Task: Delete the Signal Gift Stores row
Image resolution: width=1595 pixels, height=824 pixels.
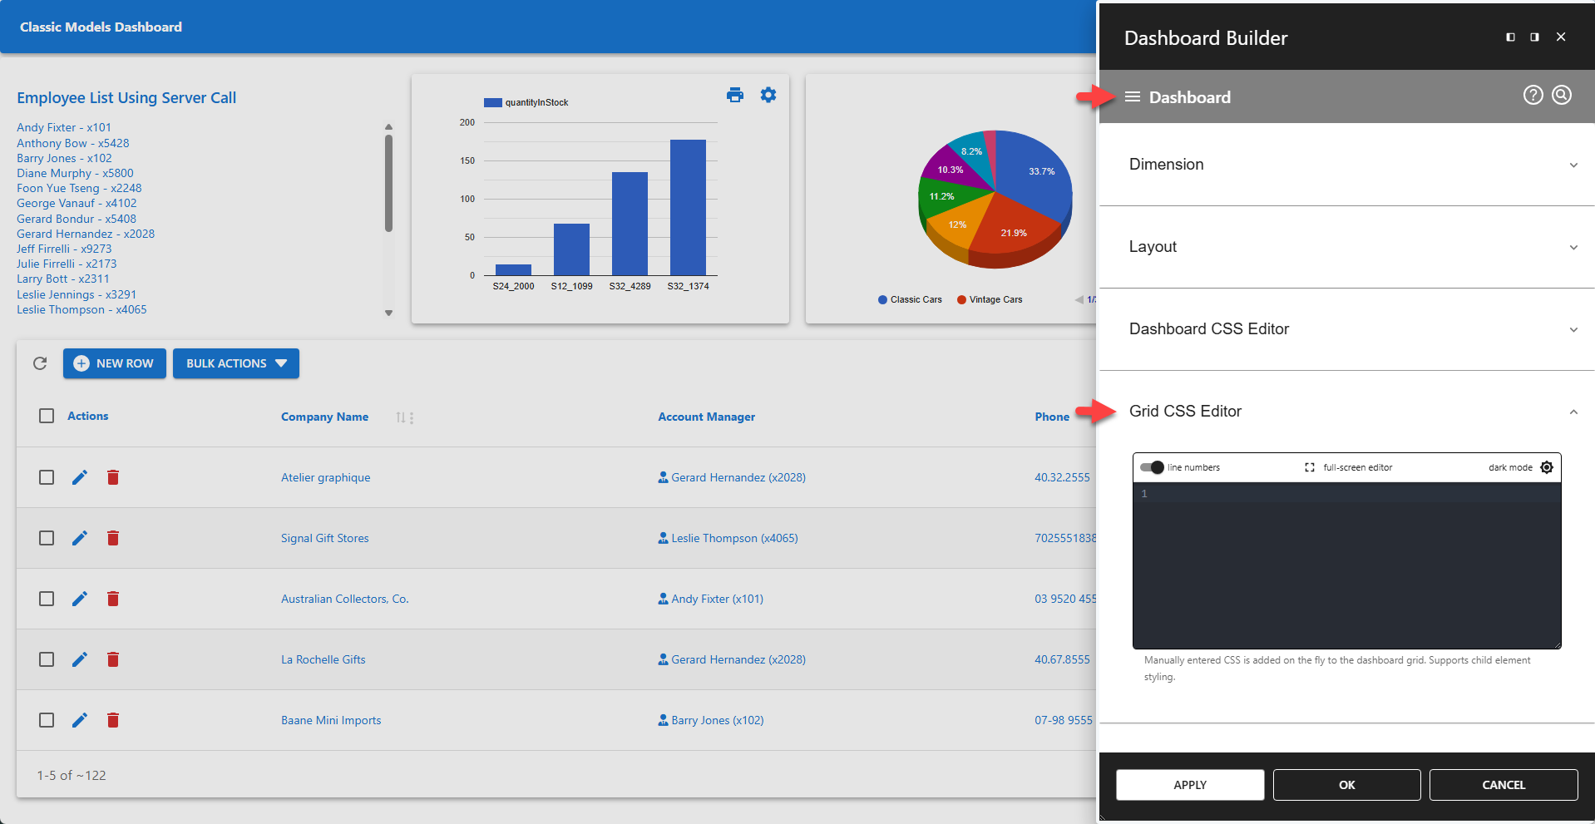Action: [x=113, y=538]
